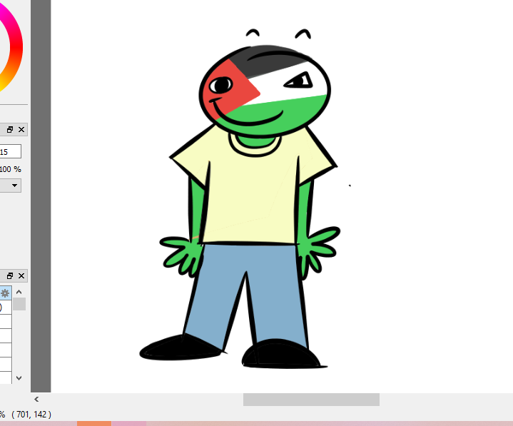
Task: Open brush settings with the gear icon
Action: coord(5,293)
